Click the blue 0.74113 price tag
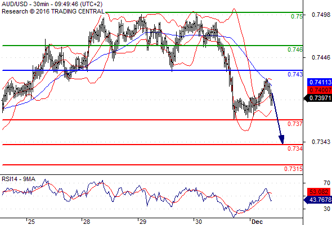The width and height of the screenshot is (332, 225). (320, 82)
